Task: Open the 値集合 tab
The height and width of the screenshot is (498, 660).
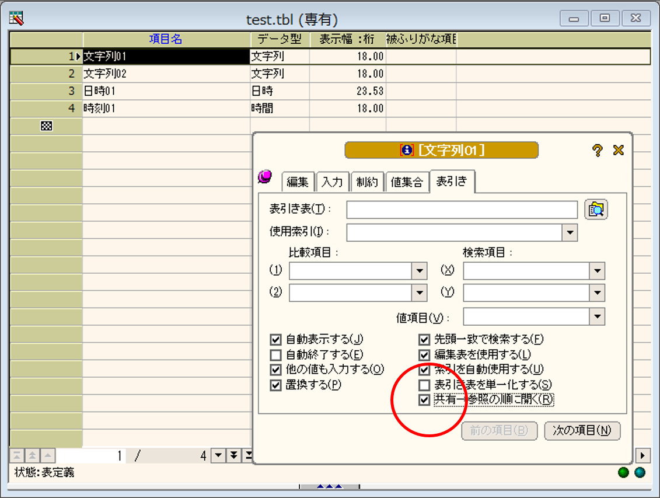Action: tap(406, 182)
